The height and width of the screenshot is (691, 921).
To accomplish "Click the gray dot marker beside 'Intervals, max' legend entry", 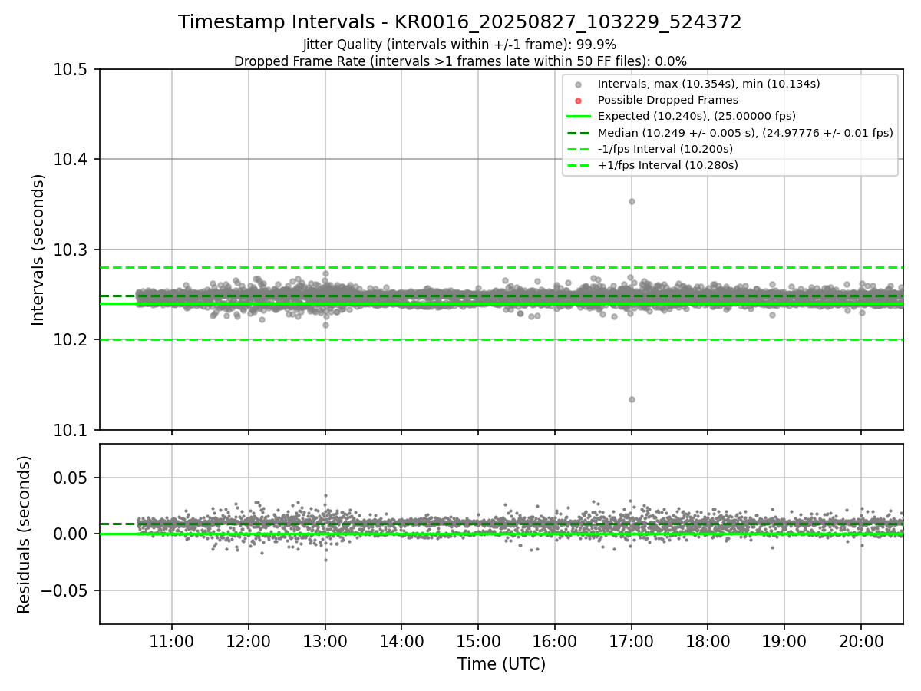I will click(579, 84).
